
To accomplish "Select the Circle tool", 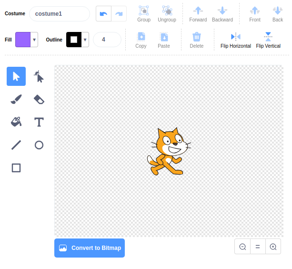I will click(x=39, y=145).
